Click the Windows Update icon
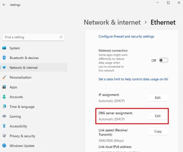This screenshot has width=183, height=152. [4, 146]
